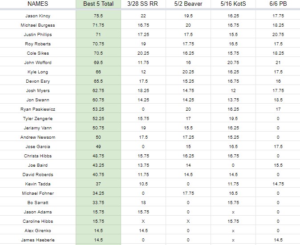Select the 5/16 KotS header cell

click(x=233, y=4)
